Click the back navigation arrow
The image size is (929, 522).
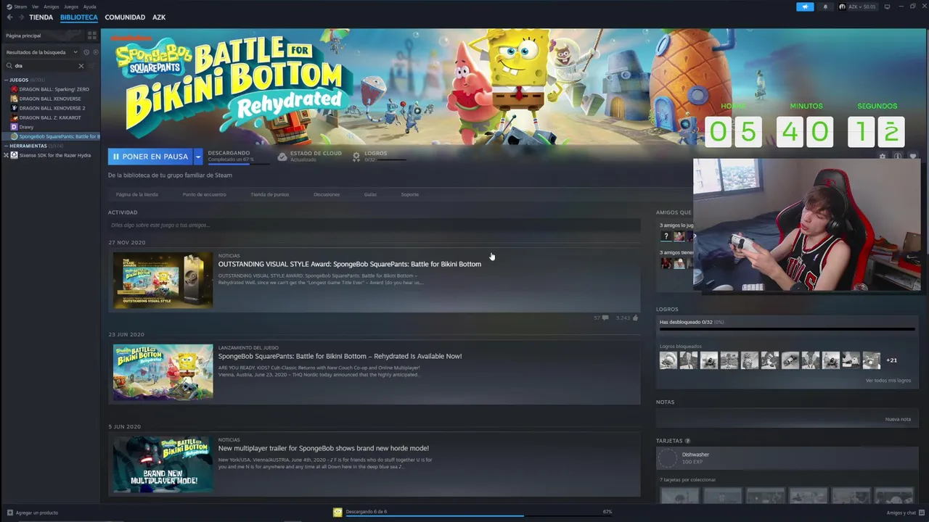pos(9,17)
